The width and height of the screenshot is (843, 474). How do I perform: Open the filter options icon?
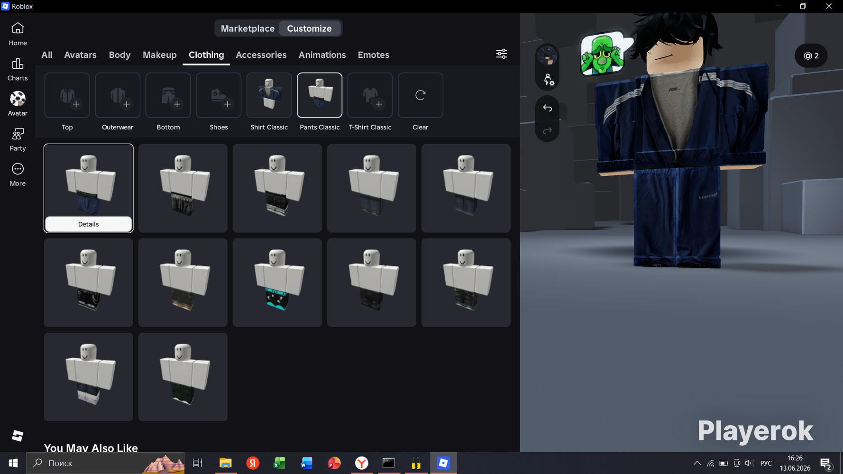click(501, 54)
